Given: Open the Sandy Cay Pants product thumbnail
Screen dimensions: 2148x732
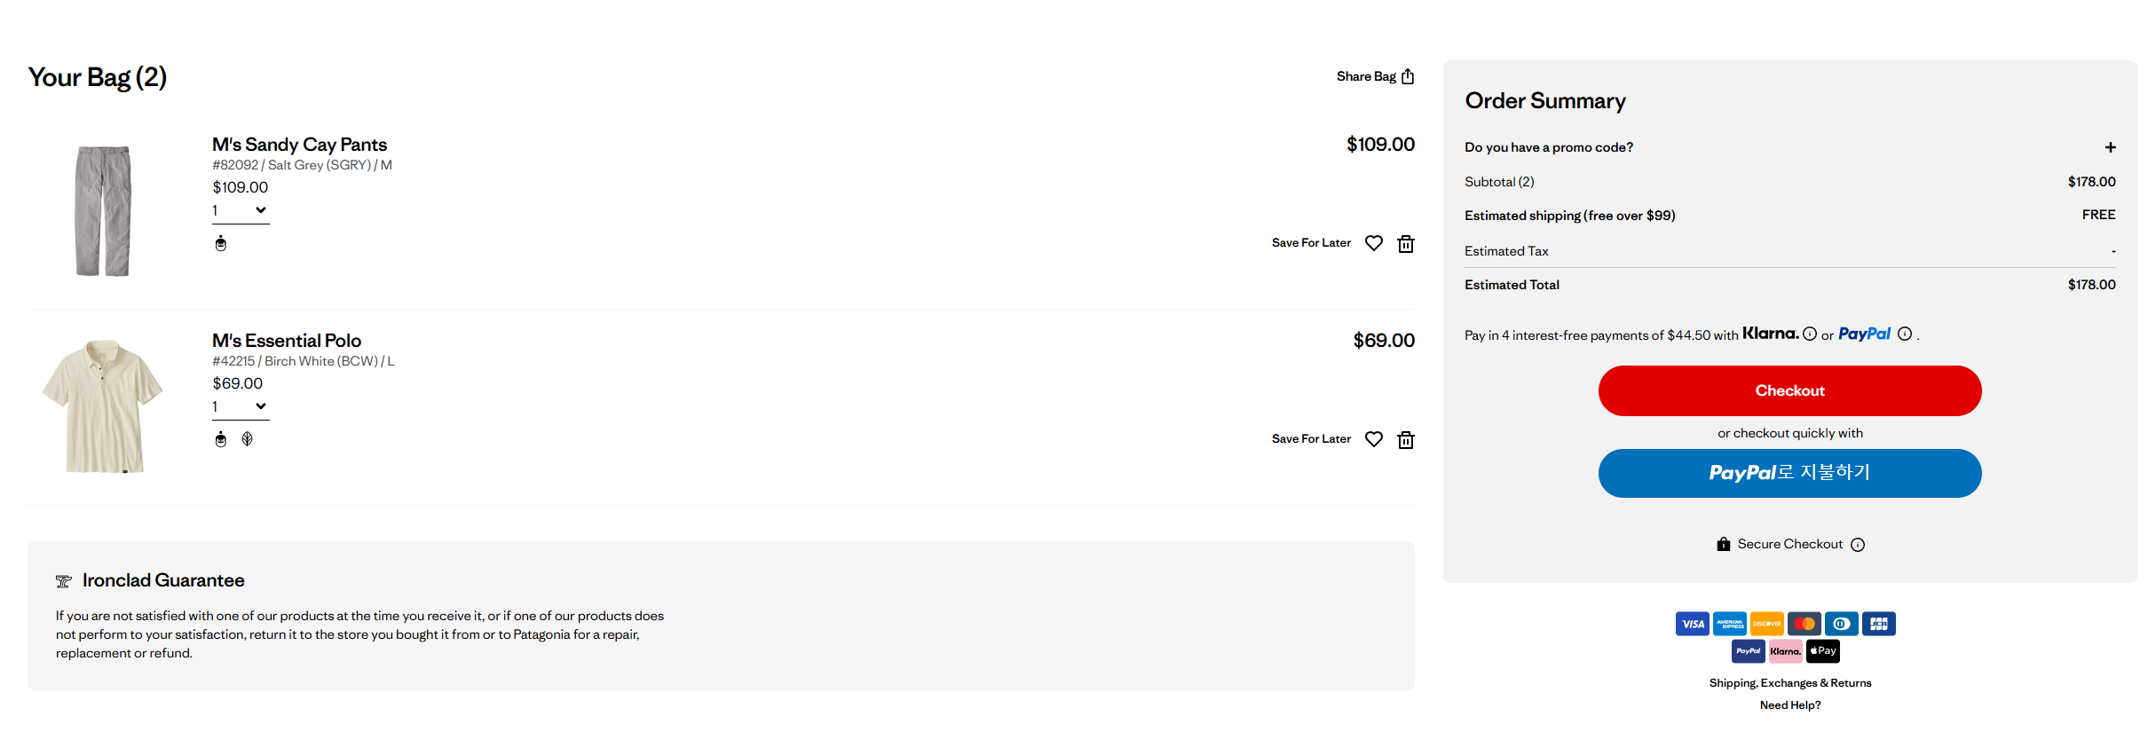Looking at the screenshot, I should [x=103, y=211].
